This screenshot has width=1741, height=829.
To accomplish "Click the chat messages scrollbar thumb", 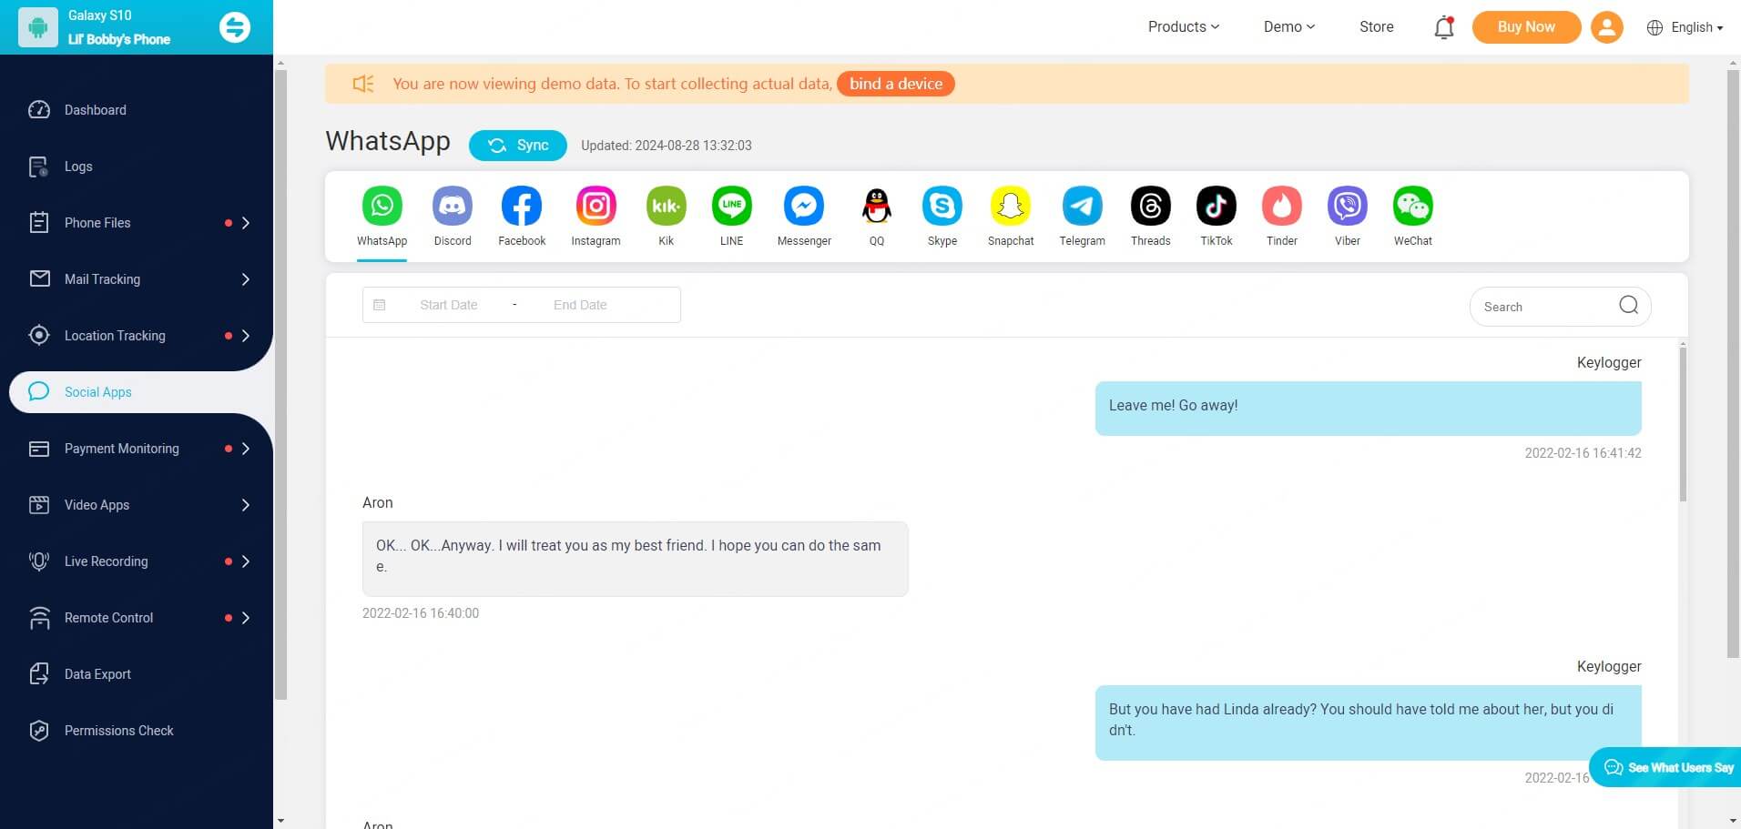I will pos(1683,424).
